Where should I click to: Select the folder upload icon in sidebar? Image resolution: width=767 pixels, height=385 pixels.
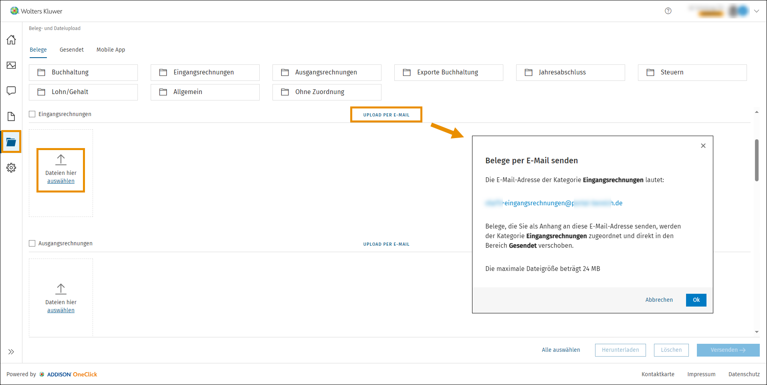(11, 142)
